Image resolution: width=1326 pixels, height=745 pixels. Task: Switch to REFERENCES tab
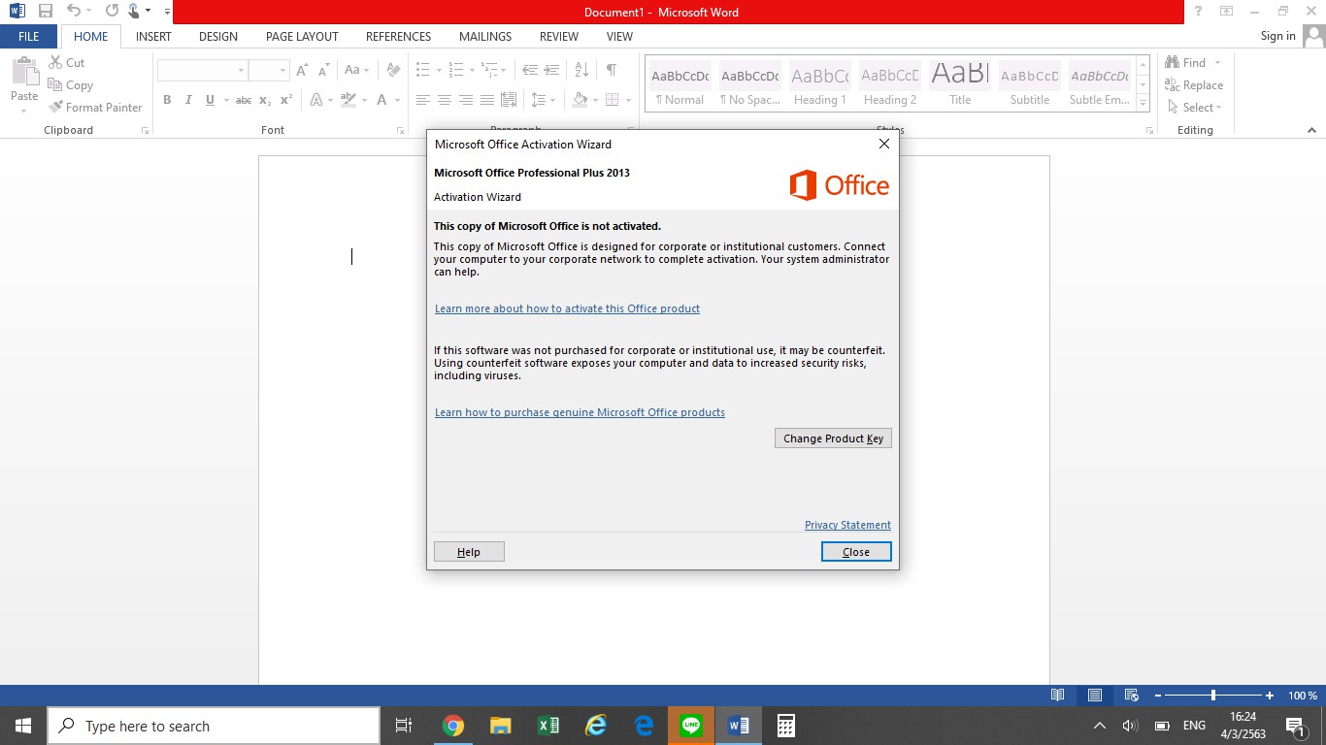click(398, 36)
